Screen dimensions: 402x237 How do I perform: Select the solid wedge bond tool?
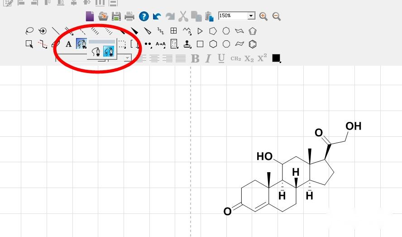(134, 31)
